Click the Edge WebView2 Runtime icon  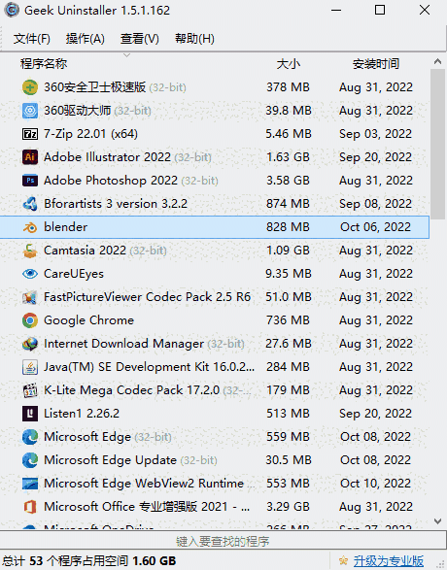tap(30, 484)
